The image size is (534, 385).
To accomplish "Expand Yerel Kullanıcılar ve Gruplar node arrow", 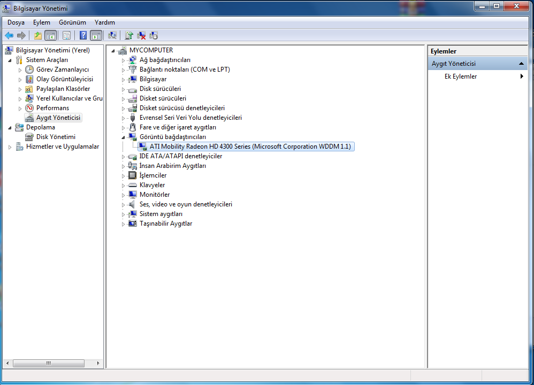I will 20,99.
